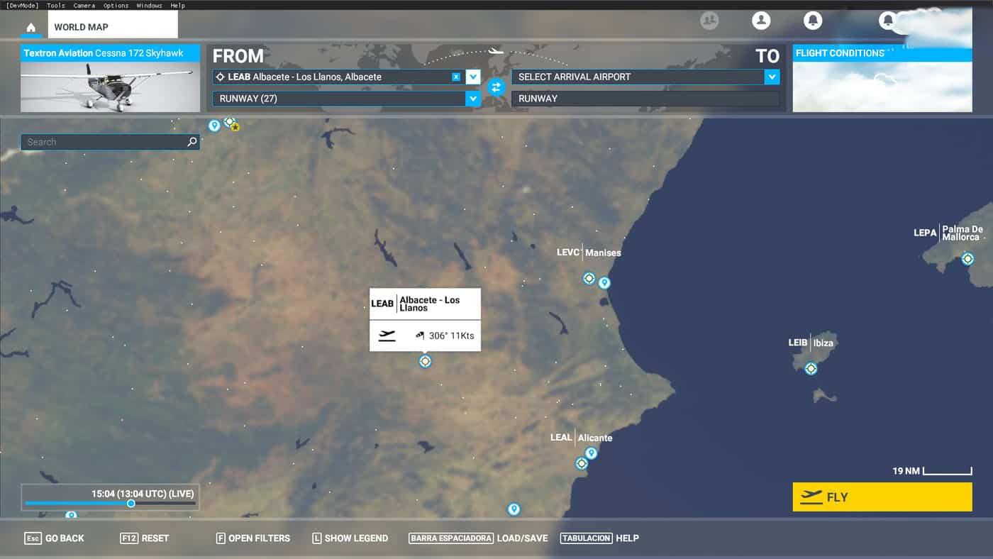Image resolution: width=993 pixels, height=559 pixels.
Task: Open the Select Arrival Airport dropdown
Action: pos(772,77)
